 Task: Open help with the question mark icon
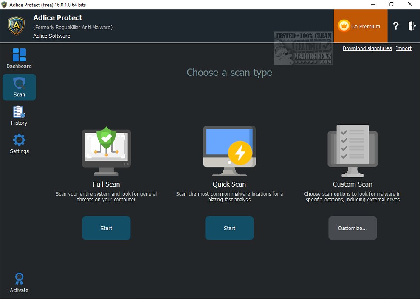coord(396,26)
